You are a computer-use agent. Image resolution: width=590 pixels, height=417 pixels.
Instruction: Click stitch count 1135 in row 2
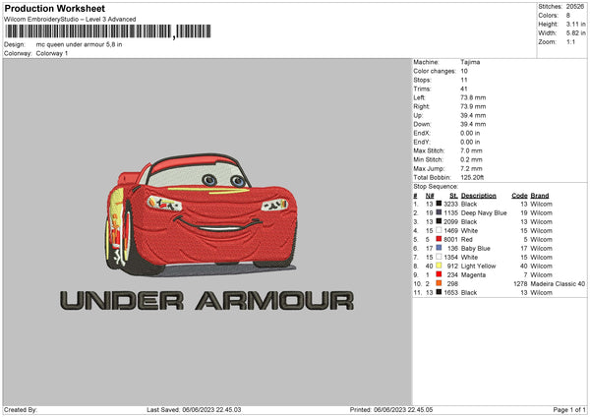[450, 212]
